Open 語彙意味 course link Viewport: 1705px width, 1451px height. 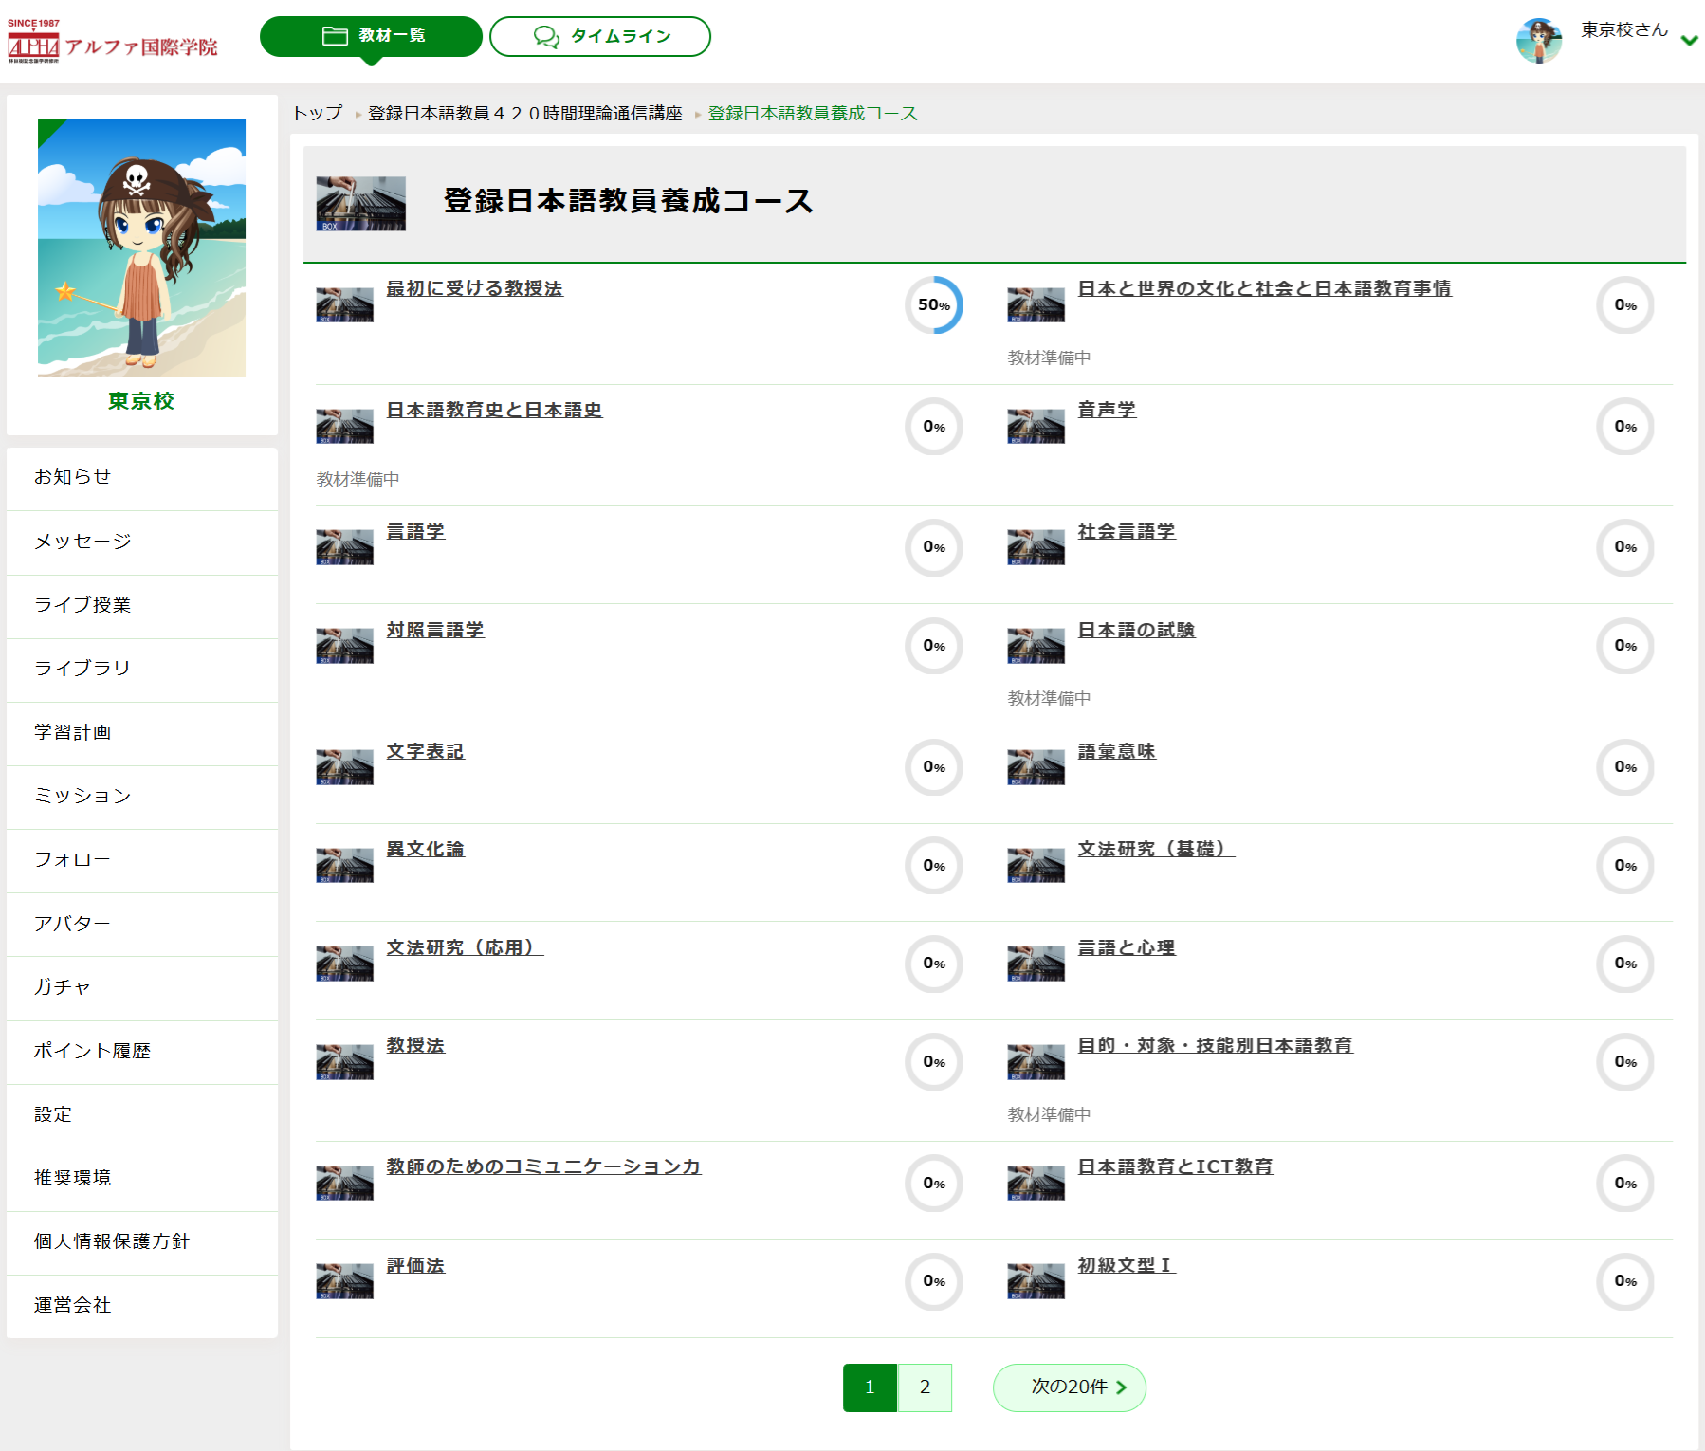coord(1117,751)
